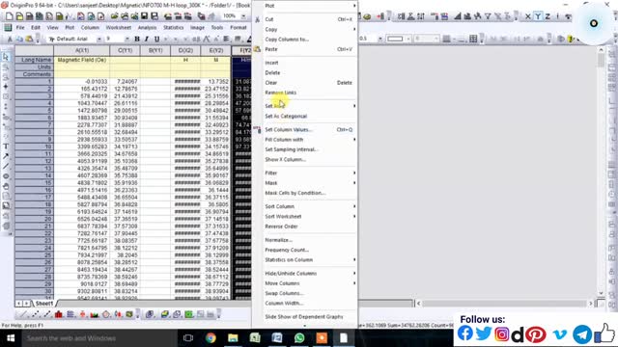
Task: Choose Column Width in context menu
Action: [305, 303]
